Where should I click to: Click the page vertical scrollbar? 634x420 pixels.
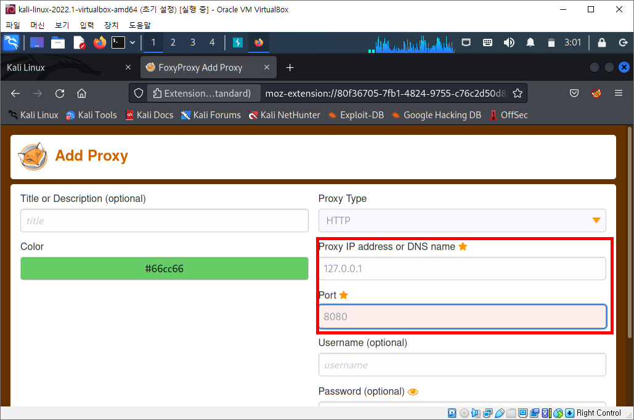(630, 232)
